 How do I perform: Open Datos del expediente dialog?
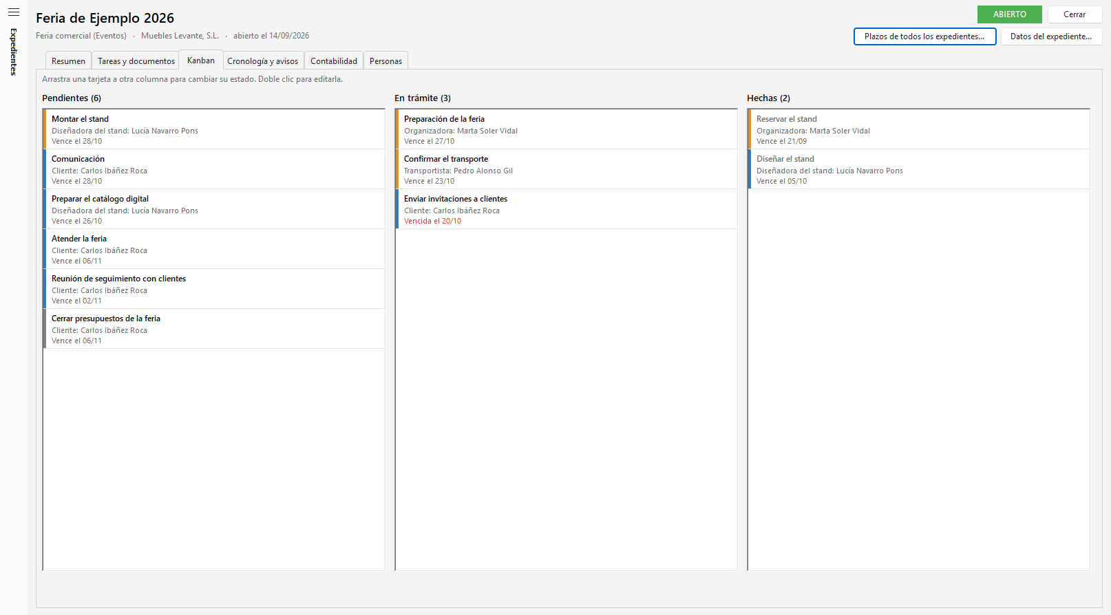coord(1051,36)
